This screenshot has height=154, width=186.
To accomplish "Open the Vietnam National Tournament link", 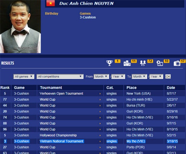I will tap(62, 141).
